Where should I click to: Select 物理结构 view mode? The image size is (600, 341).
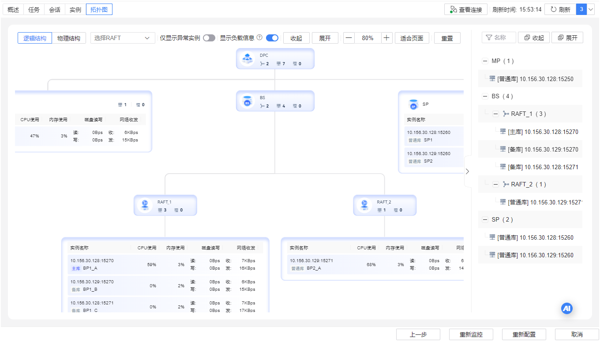click(69, 38)
